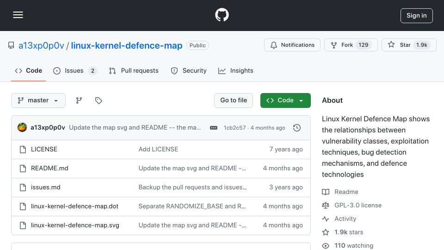Open the Separate RANDOMIZE_BASE commit message
The width and height of the screenshot is (444, 250).
pos(192,206)
